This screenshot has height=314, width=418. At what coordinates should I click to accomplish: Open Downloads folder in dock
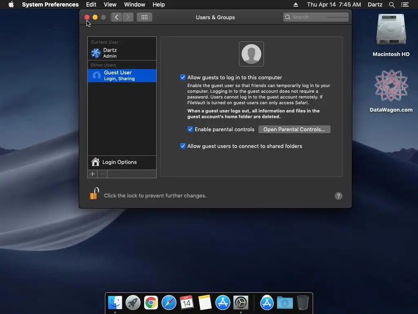click(x=285, y=303)
